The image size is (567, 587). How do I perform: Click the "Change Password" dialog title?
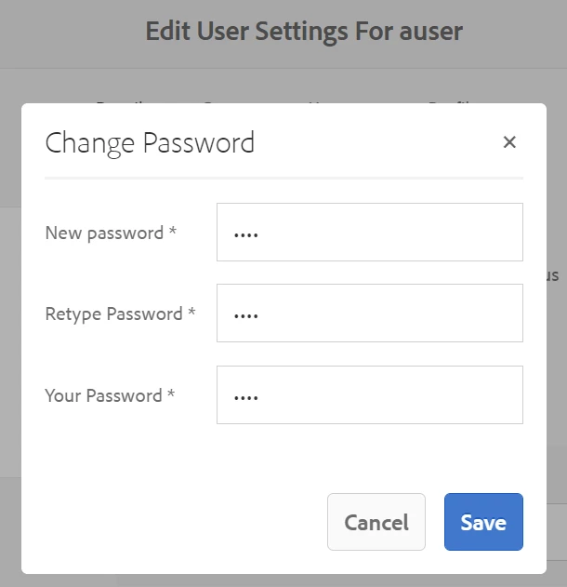pos(150,143)
